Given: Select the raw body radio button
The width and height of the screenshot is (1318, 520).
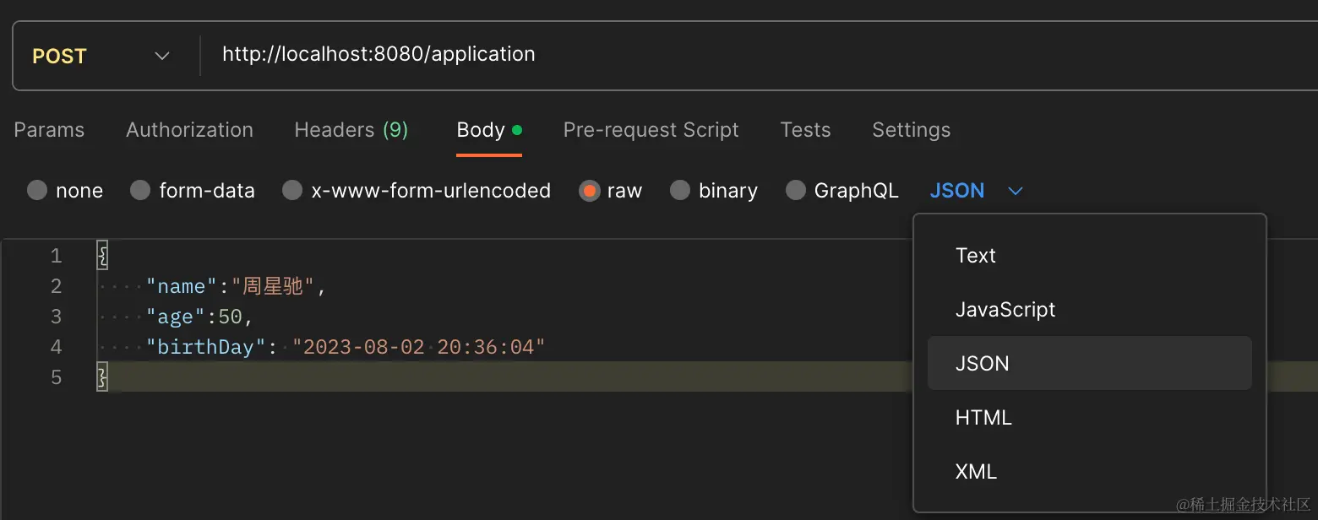Looking at the screenshot, I should (589, 191).
